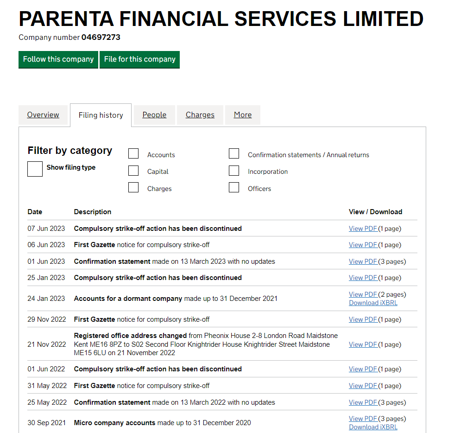Tick the Charges filter checkbox
This screenshot has height=433, width=454.
(x=133, y=187)
